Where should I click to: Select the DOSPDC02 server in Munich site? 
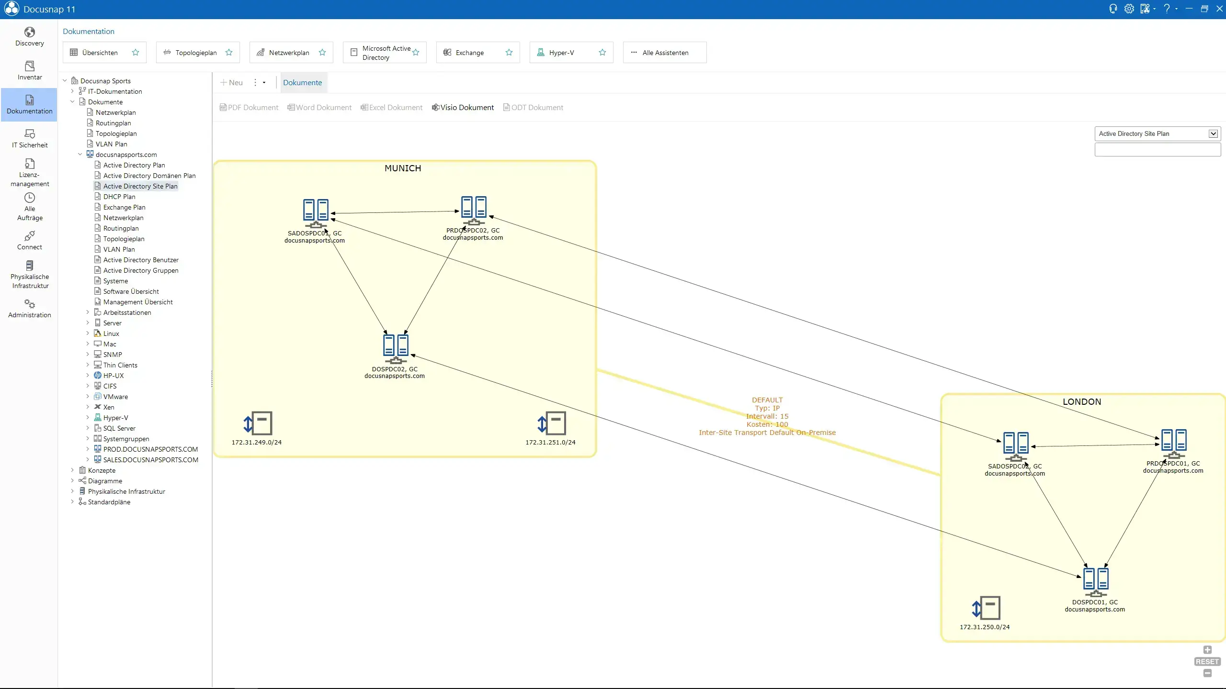pyautogui.click(x=395, y=349)
